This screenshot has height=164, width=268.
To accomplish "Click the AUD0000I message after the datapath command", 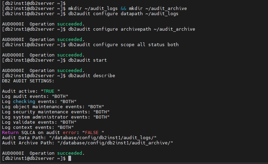I will click(43, 24).
